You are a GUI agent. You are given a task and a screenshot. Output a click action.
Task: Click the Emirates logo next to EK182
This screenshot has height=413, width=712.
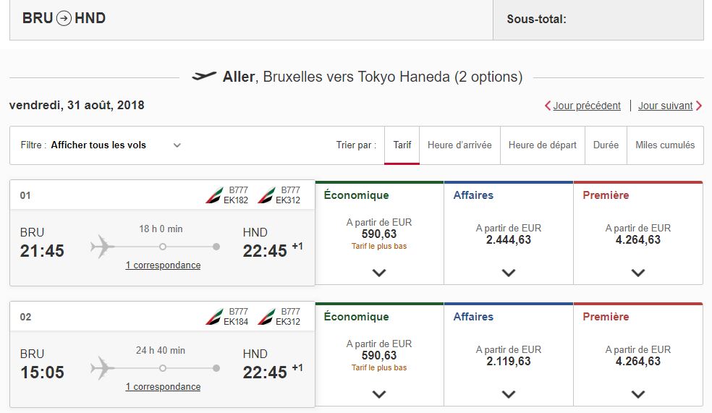point(214,195)
